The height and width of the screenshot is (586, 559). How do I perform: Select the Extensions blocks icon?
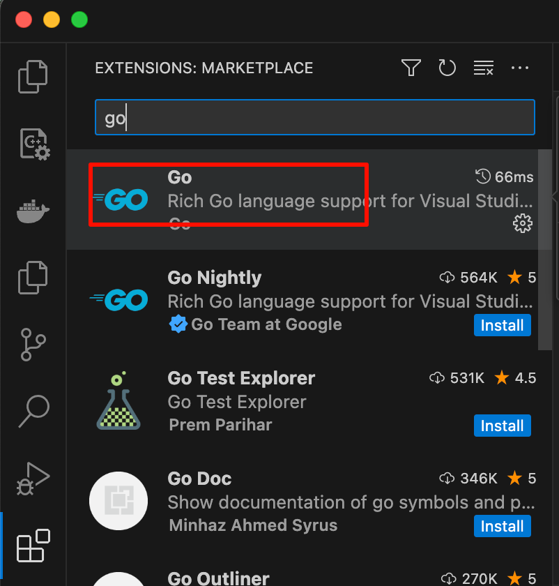click(x=33, y=546)
